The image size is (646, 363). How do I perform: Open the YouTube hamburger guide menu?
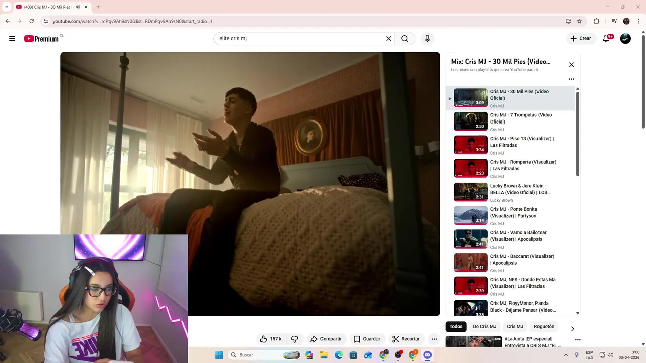tap(12, 39)
